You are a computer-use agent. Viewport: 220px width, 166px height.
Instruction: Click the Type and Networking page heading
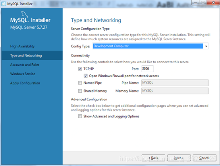pyautogui.click(x=96, y=20)
